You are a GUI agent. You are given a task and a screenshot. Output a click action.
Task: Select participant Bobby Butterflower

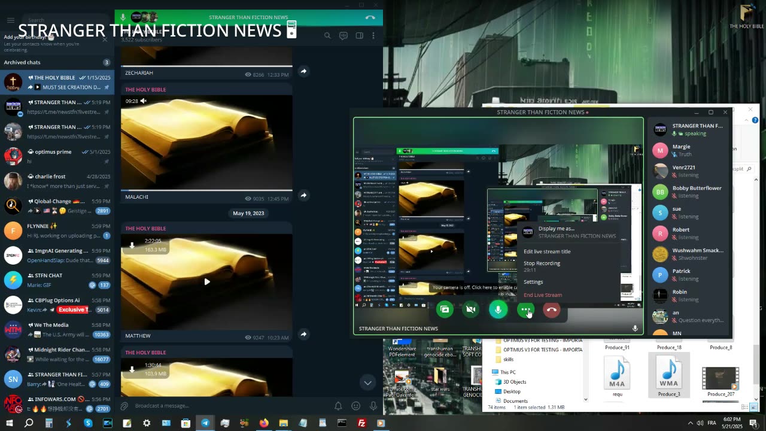(689, 192)
